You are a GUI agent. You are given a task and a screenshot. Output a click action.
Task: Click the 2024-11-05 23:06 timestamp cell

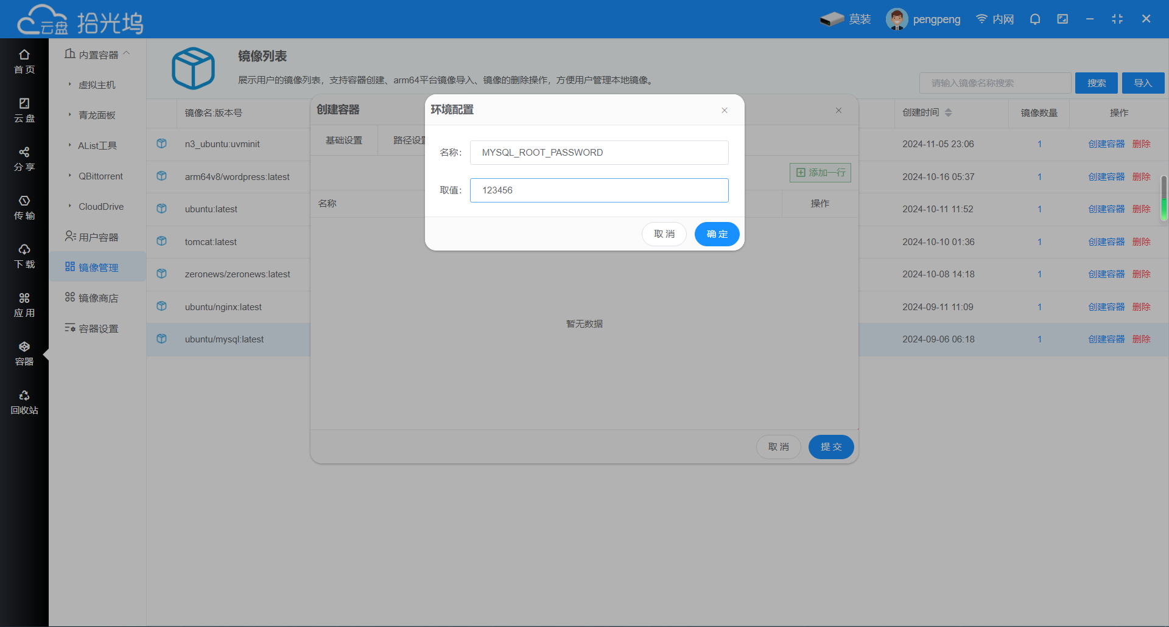[x=938, y=144]
